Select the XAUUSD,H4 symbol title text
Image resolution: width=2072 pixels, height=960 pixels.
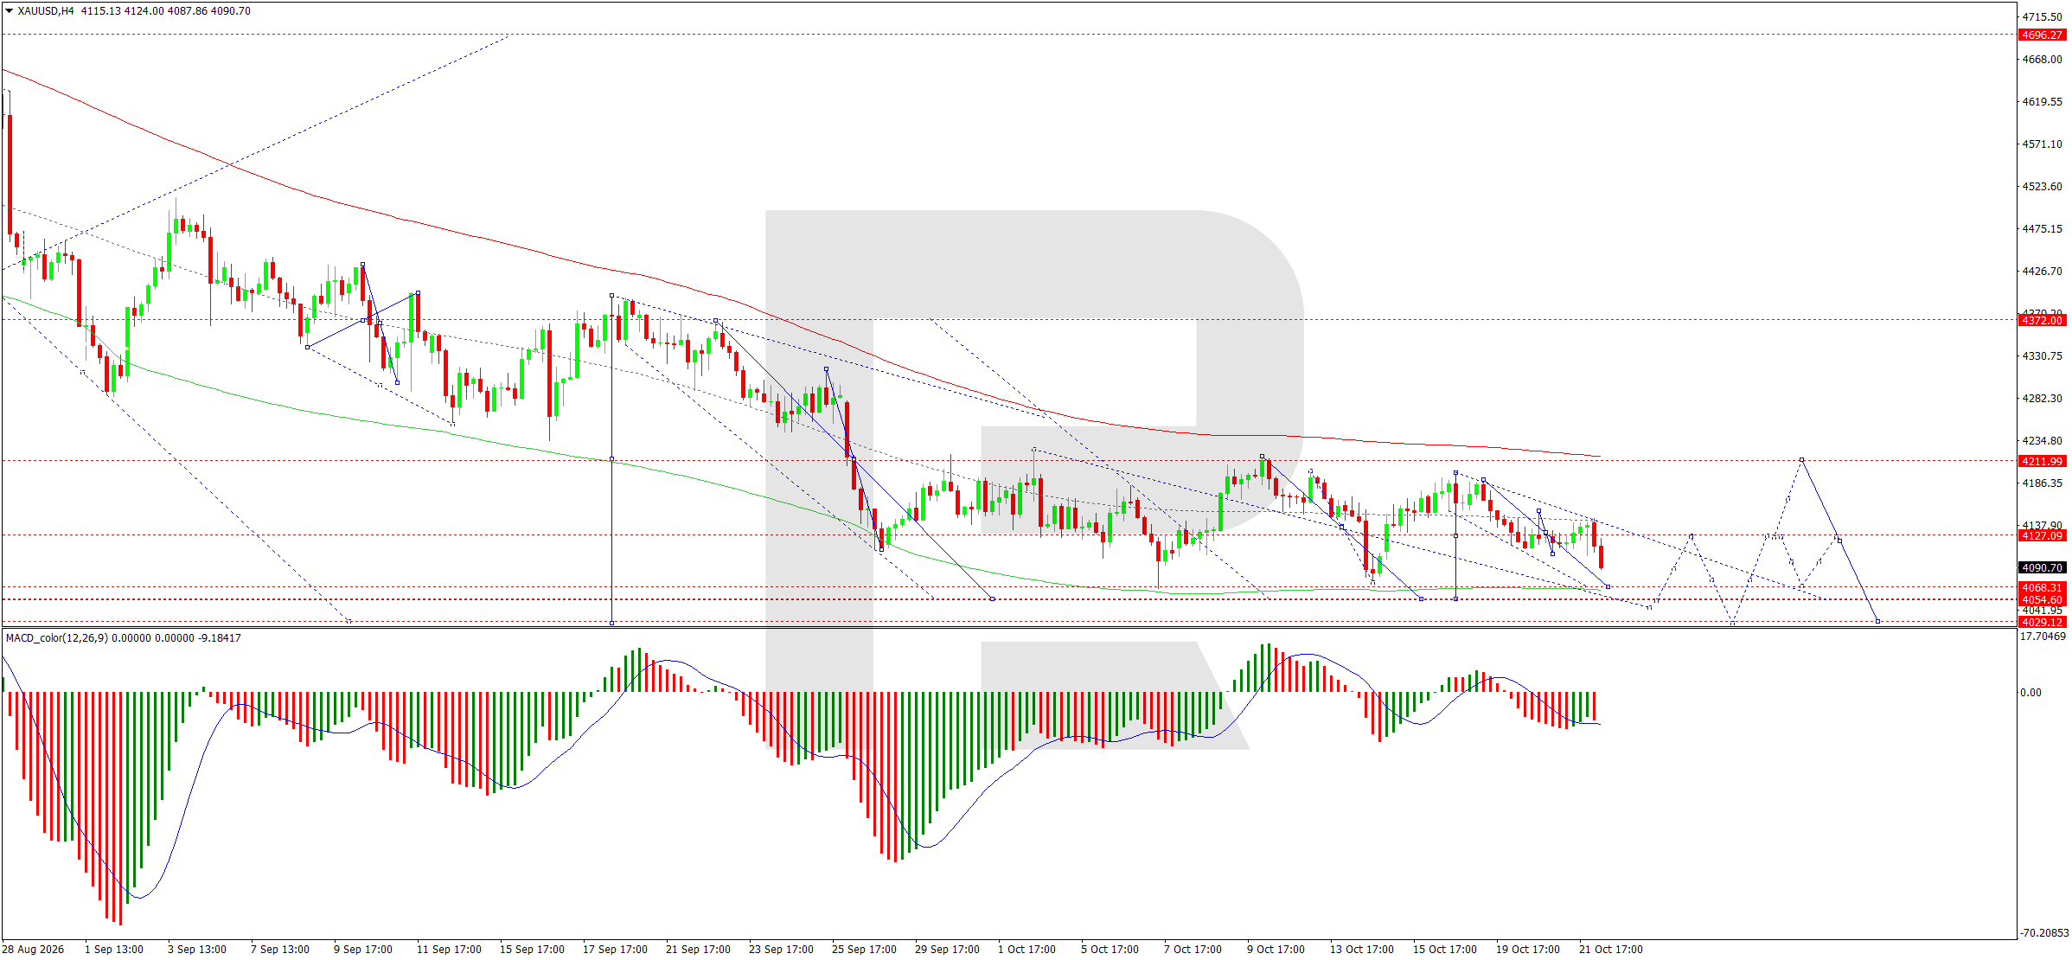46,11
